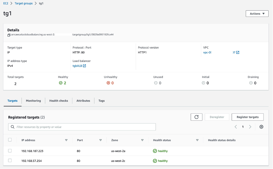The image size is (273, 169).
Task: Switch to the Targets tab
Action: tap(12, 101)
